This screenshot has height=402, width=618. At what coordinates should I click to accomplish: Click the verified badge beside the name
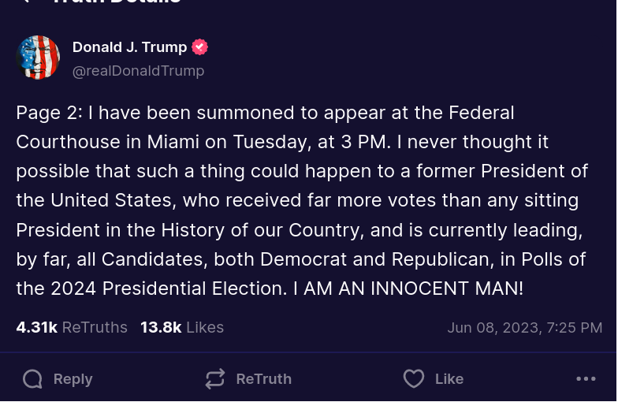tap(200, 47)
